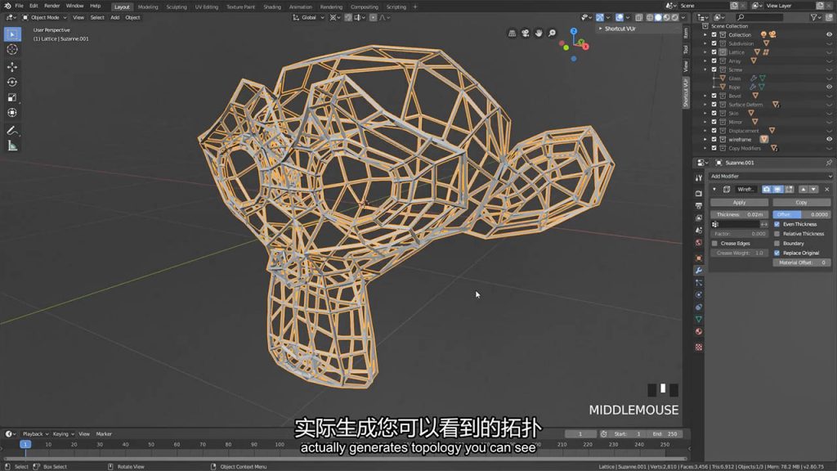Select the Select Box tool
This screenshot has height=471, width=837.
(11, 34)
